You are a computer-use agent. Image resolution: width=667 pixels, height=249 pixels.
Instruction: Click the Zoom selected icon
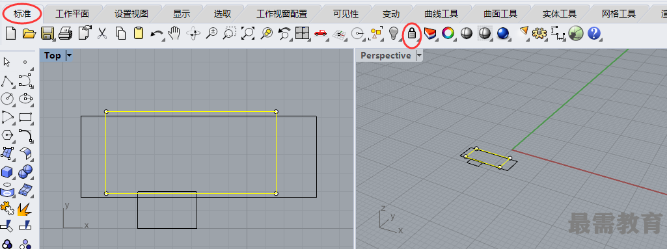[267, 33]
